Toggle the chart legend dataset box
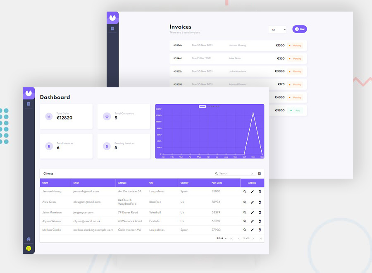 coord(203,107)
